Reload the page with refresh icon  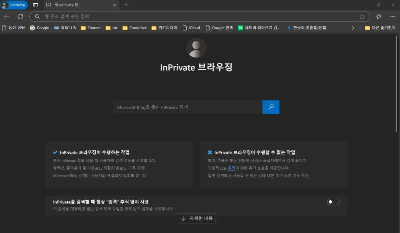tap(20, 16)
